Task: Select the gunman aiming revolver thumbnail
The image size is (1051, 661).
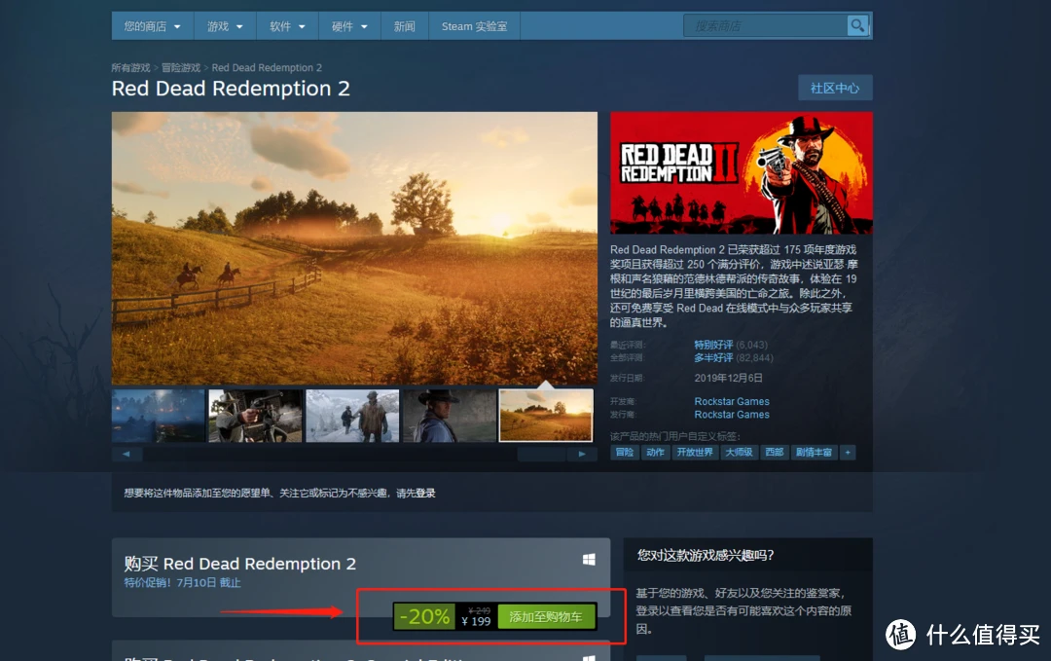Action: pyautogui.click(x=255, y=416)
